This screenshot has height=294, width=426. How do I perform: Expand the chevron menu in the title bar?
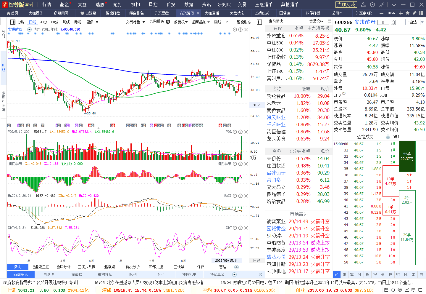394,5
